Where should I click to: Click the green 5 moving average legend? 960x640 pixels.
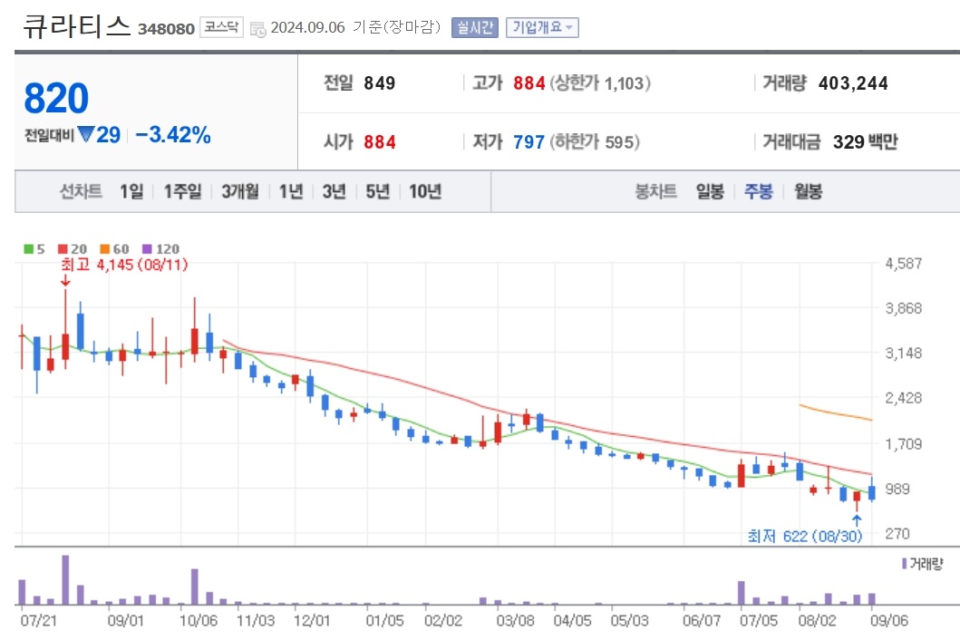[34, 248]
